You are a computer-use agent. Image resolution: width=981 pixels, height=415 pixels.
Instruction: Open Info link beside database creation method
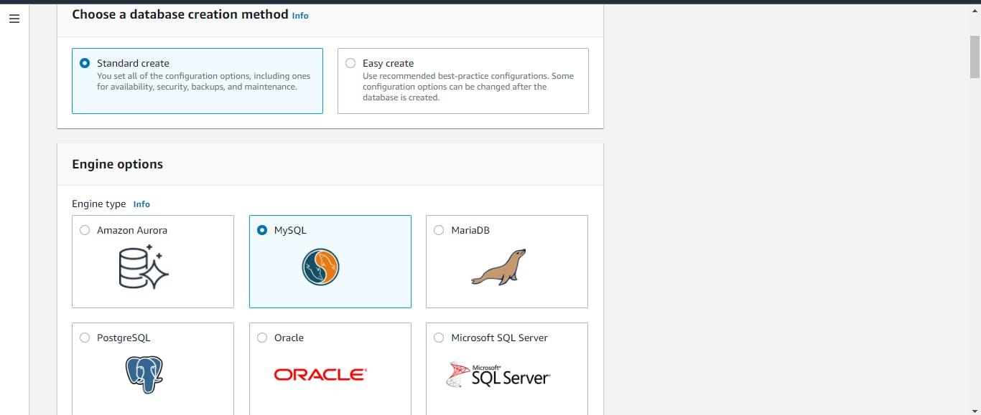click(x=300, y=15)
